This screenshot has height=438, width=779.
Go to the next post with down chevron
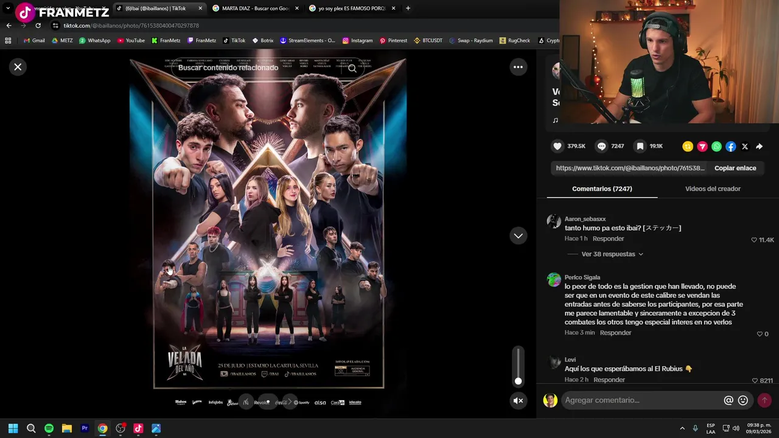click(x=518, y=235)
